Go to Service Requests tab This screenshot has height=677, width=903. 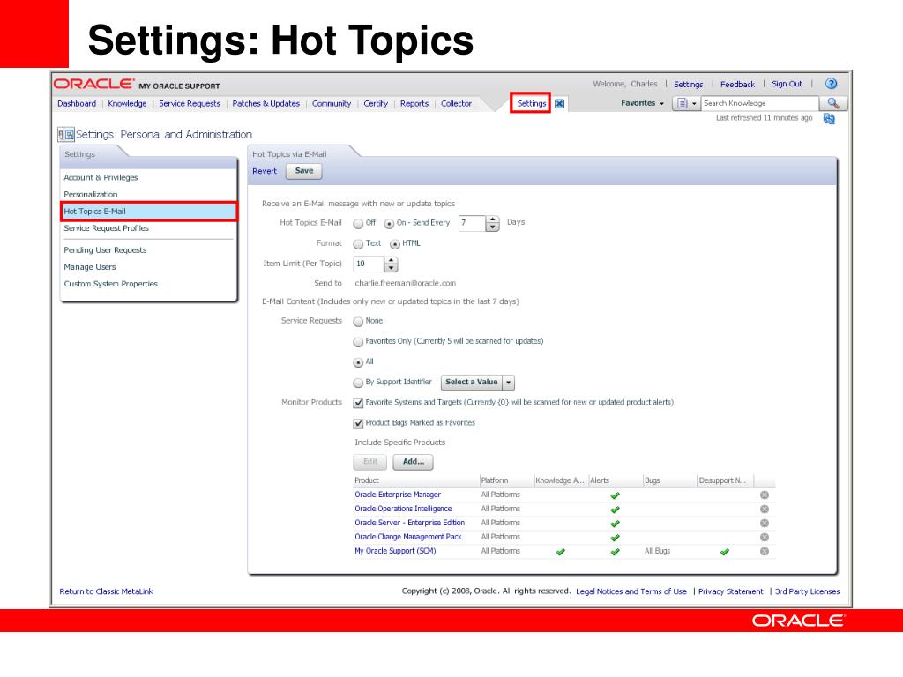(x=190, y=104)
